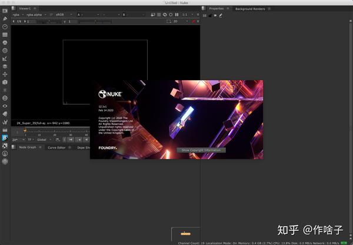353x245 pixels.
Task: Switch to the Curve Editor tab
Action: (x=56, y=148)
